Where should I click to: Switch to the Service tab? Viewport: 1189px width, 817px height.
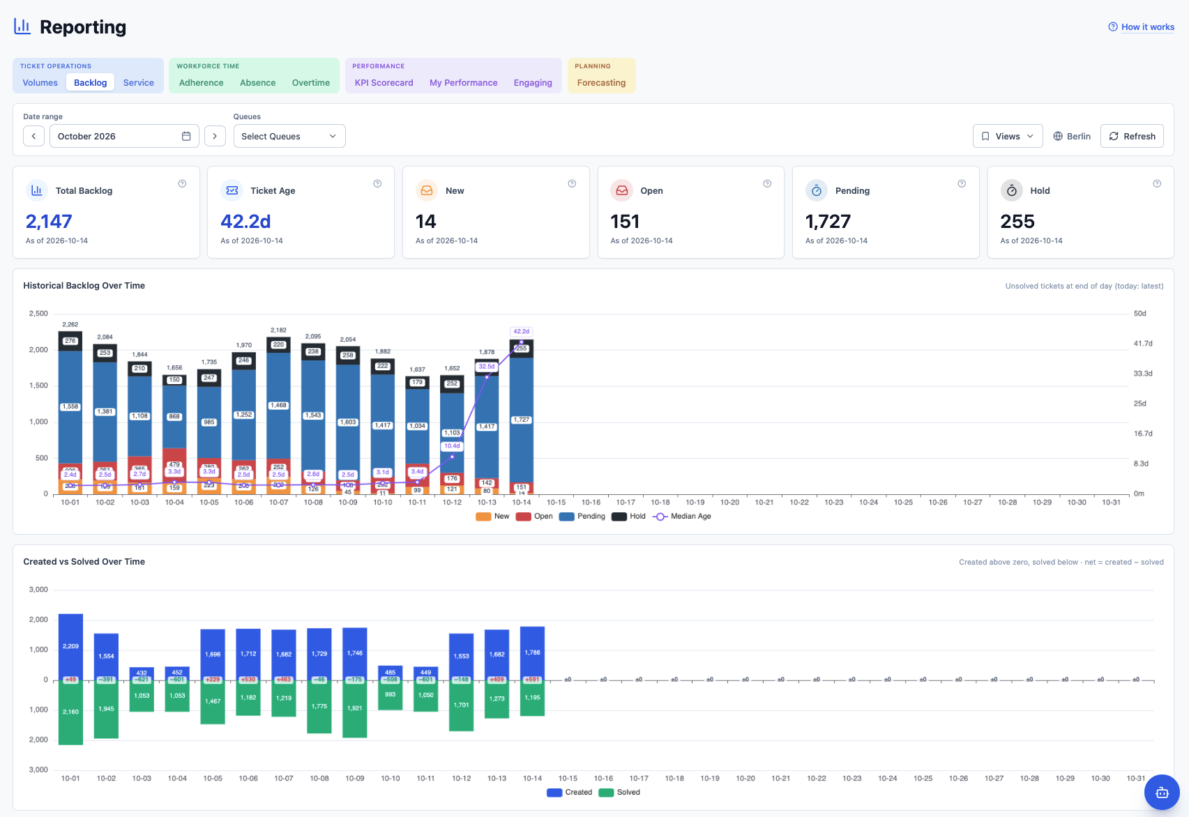point(139,82)
